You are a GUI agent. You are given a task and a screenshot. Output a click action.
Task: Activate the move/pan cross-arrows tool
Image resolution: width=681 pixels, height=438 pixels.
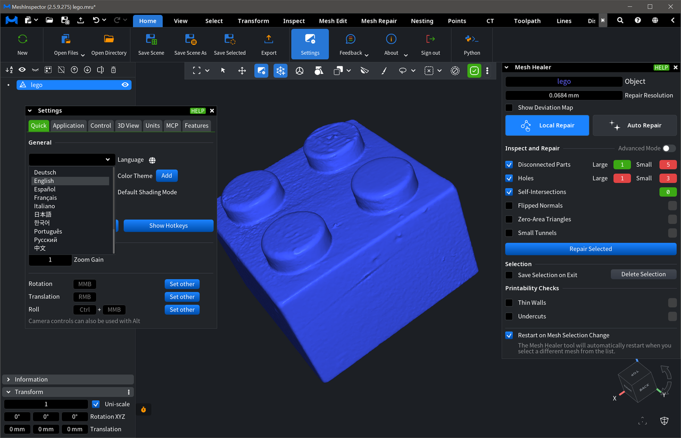coord(242,70)
